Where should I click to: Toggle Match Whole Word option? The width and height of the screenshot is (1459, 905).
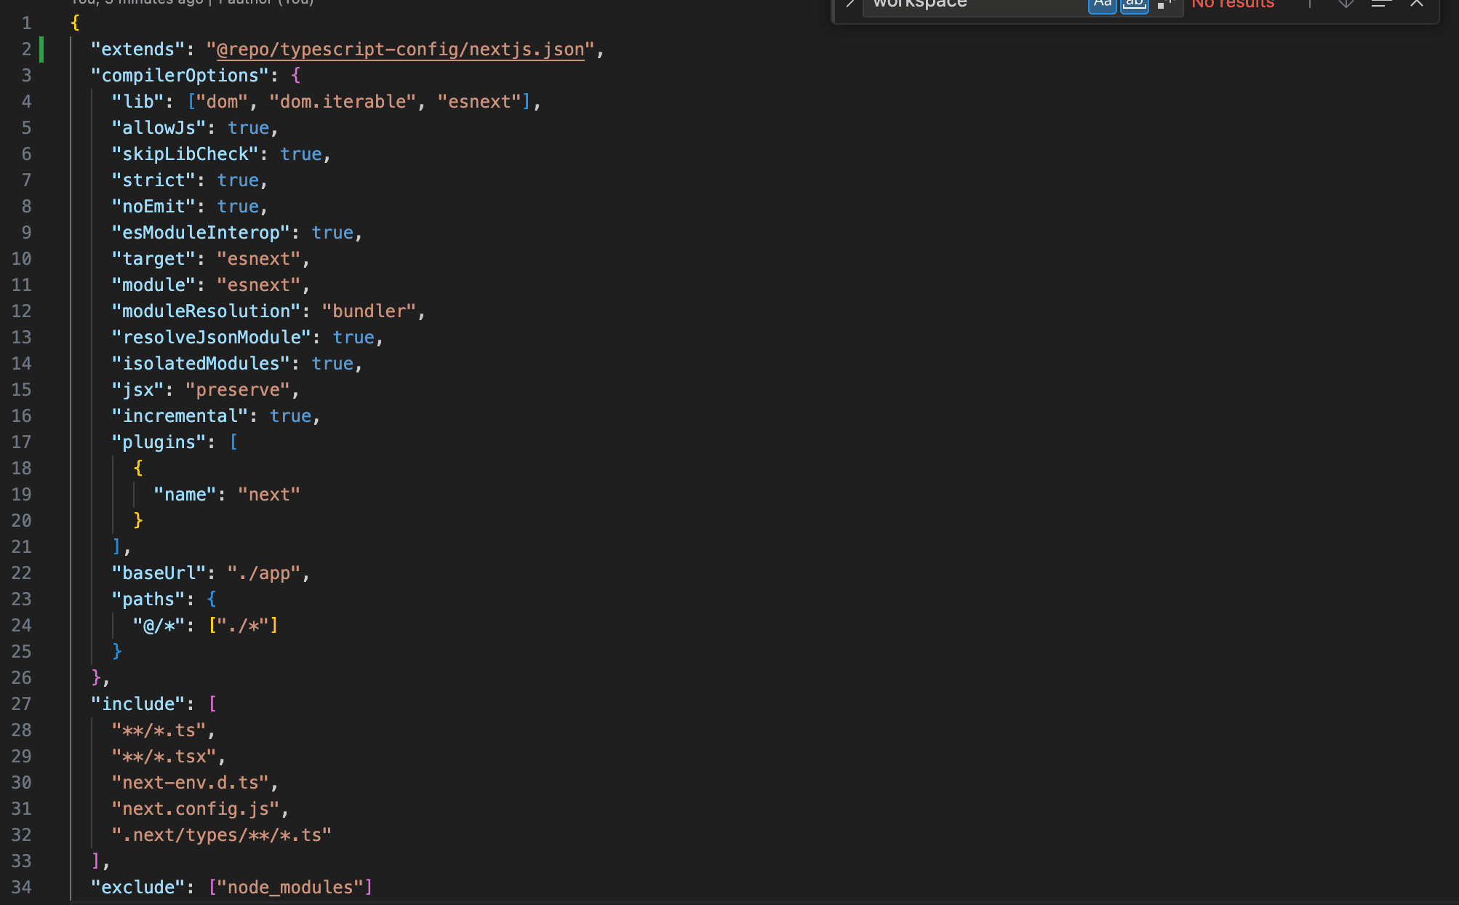1134,4
